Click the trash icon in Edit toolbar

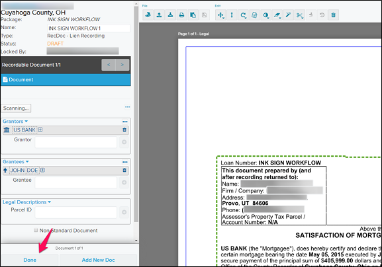[x=334, y=15]
